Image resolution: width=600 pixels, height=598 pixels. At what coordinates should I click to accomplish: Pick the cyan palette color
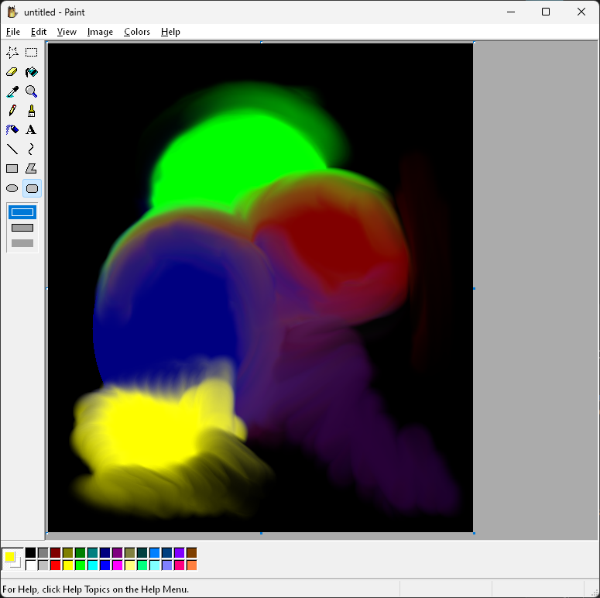coord(93,565)
